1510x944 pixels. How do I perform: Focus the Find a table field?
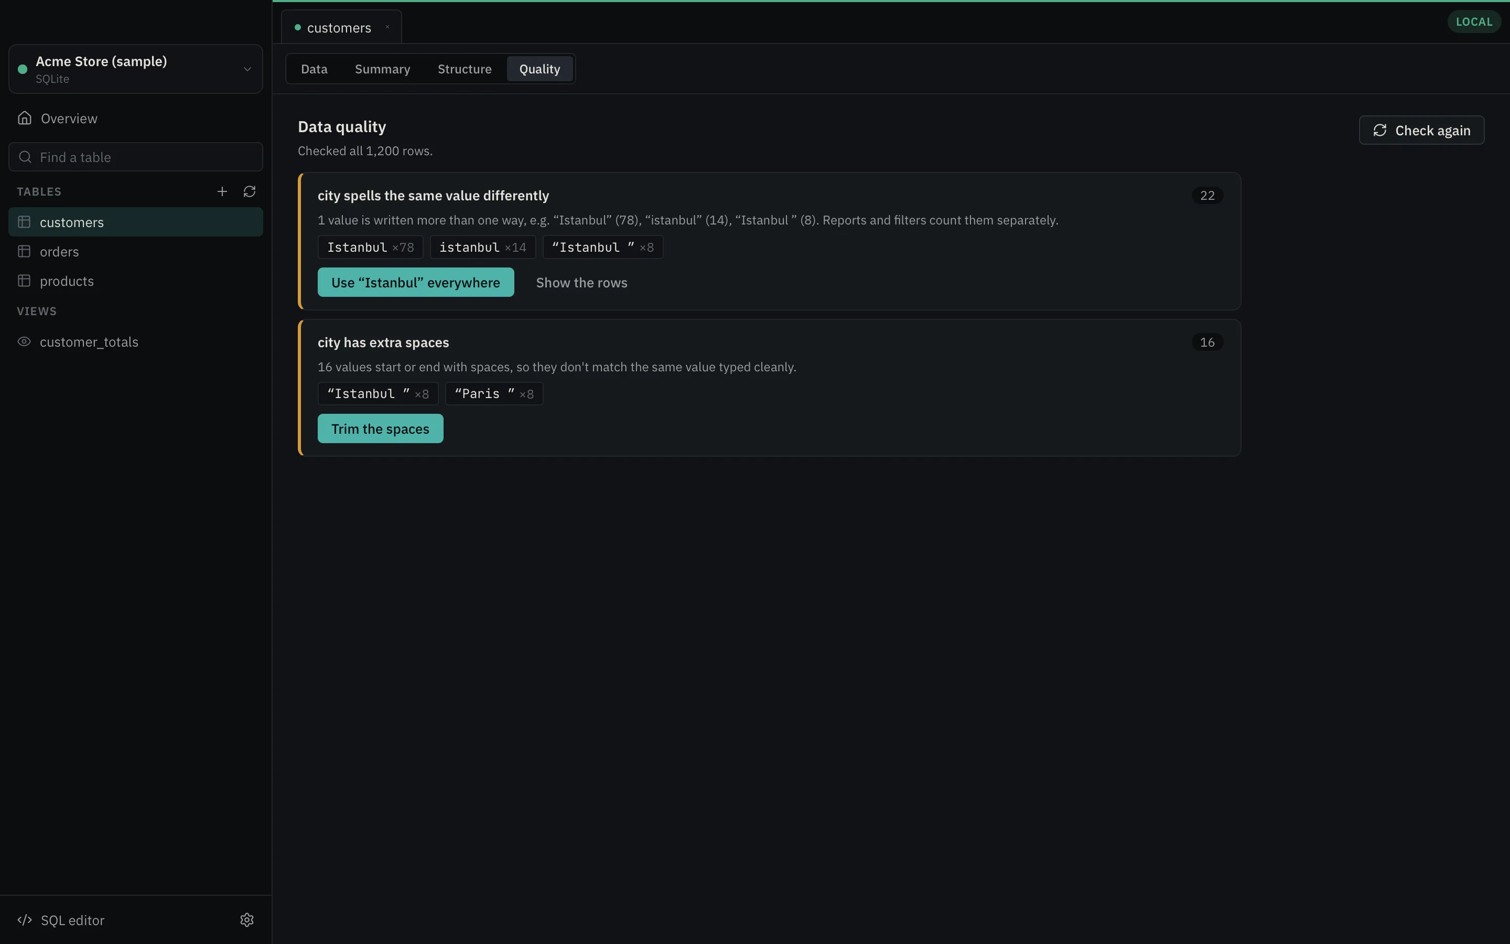click(x=135, y=157)
